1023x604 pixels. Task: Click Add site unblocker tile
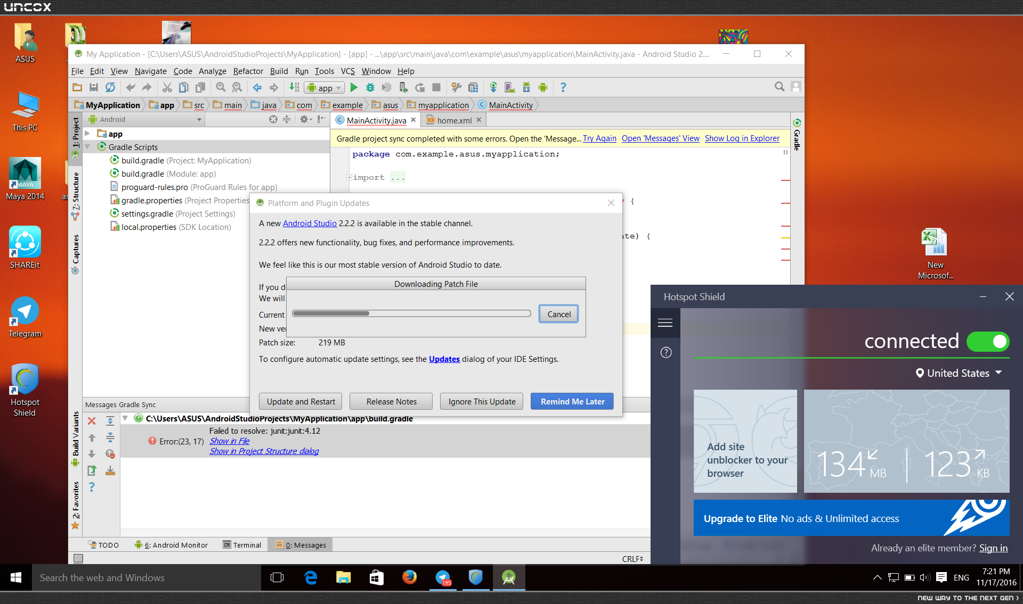[x=745, y=441]
